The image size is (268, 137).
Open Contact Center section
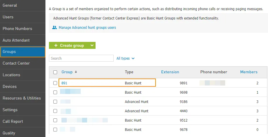[x=23, y=63]
